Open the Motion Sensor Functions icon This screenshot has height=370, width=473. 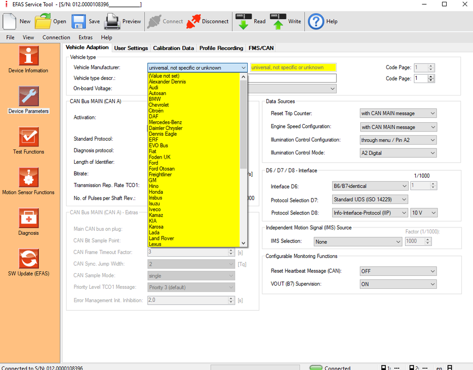pyautogui.click(x=29, y=178)
